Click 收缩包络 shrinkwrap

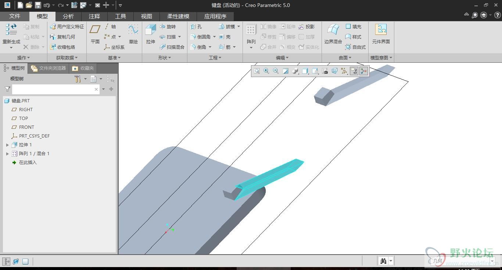pos(62,47)
